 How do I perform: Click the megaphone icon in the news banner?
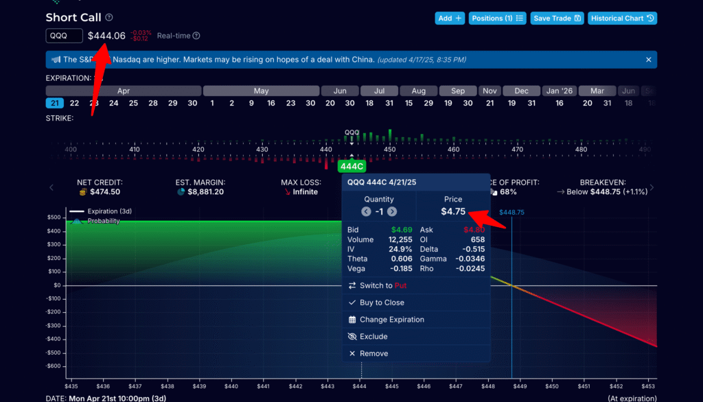pos(56,60)
